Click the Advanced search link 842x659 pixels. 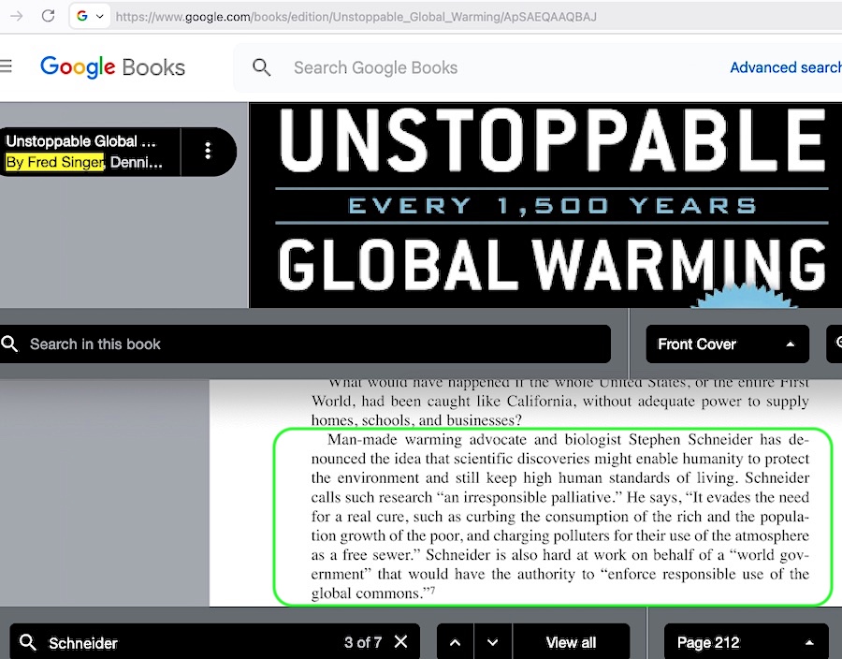784,67
